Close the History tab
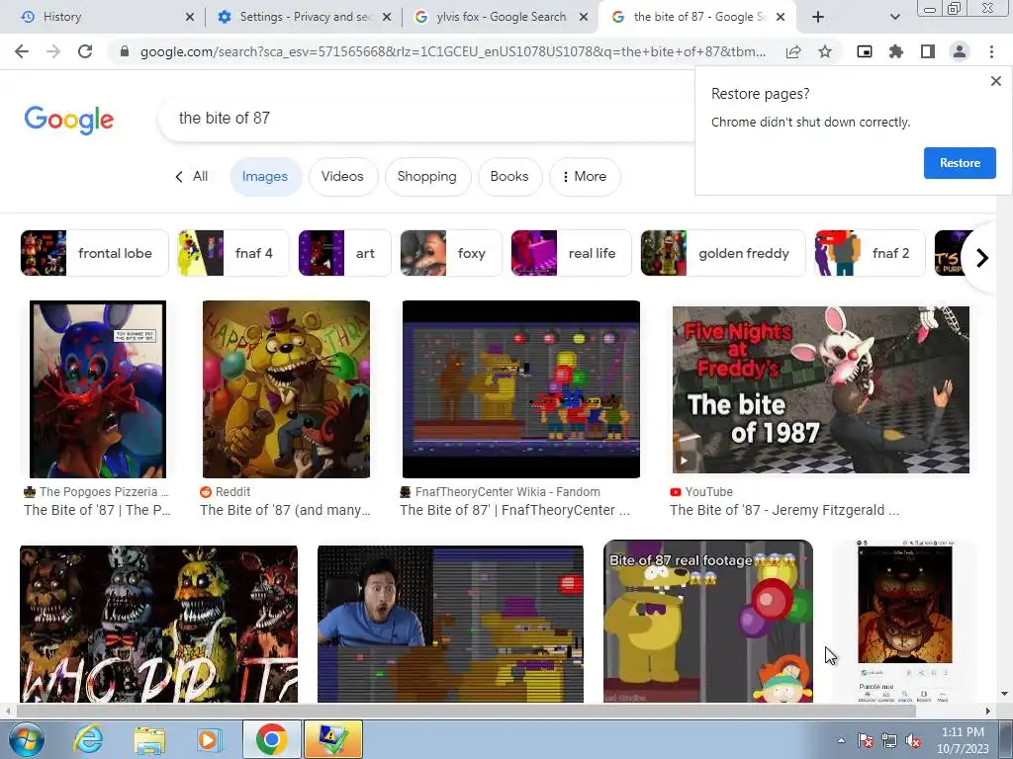1013x759 pixels. coord(190,18)
